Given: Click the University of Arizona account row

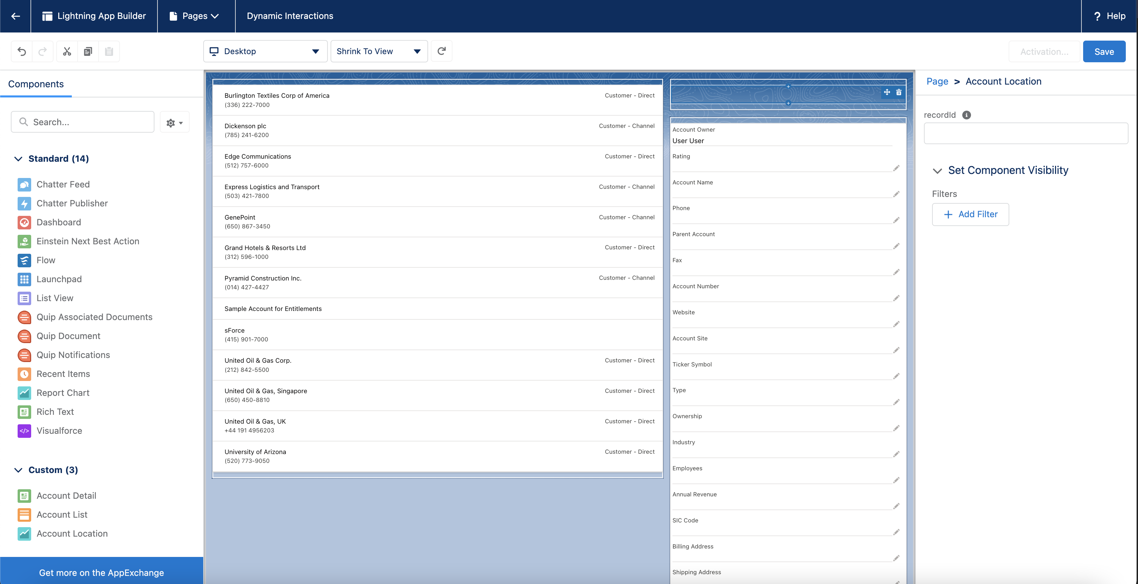Looking at the screenshot, I should click(437, 456).
